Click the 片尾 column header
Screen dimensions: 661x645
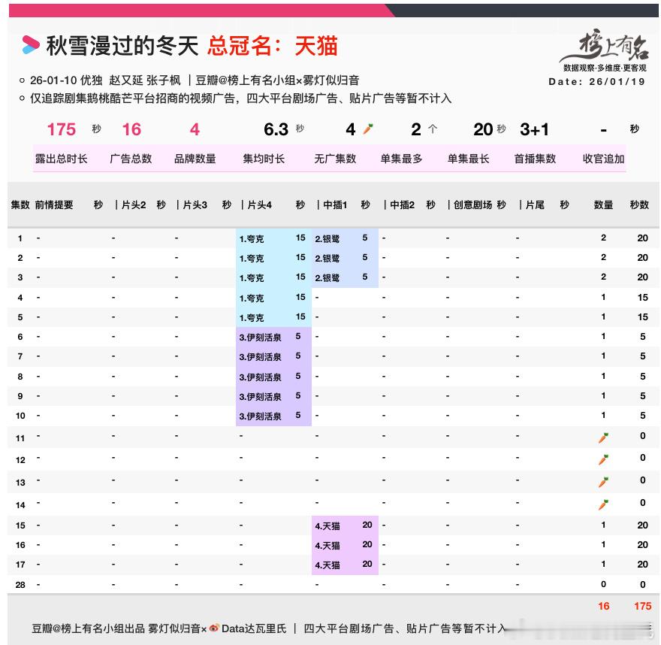[x=535, y=204]
